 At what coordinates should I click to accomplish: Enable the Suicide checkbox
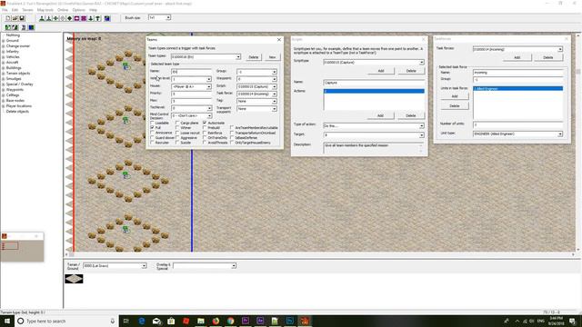click(177, 143)
